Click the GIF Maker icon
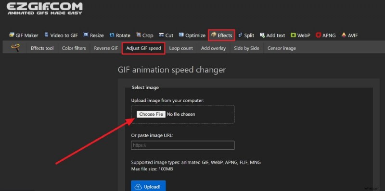 coord(12,35)
